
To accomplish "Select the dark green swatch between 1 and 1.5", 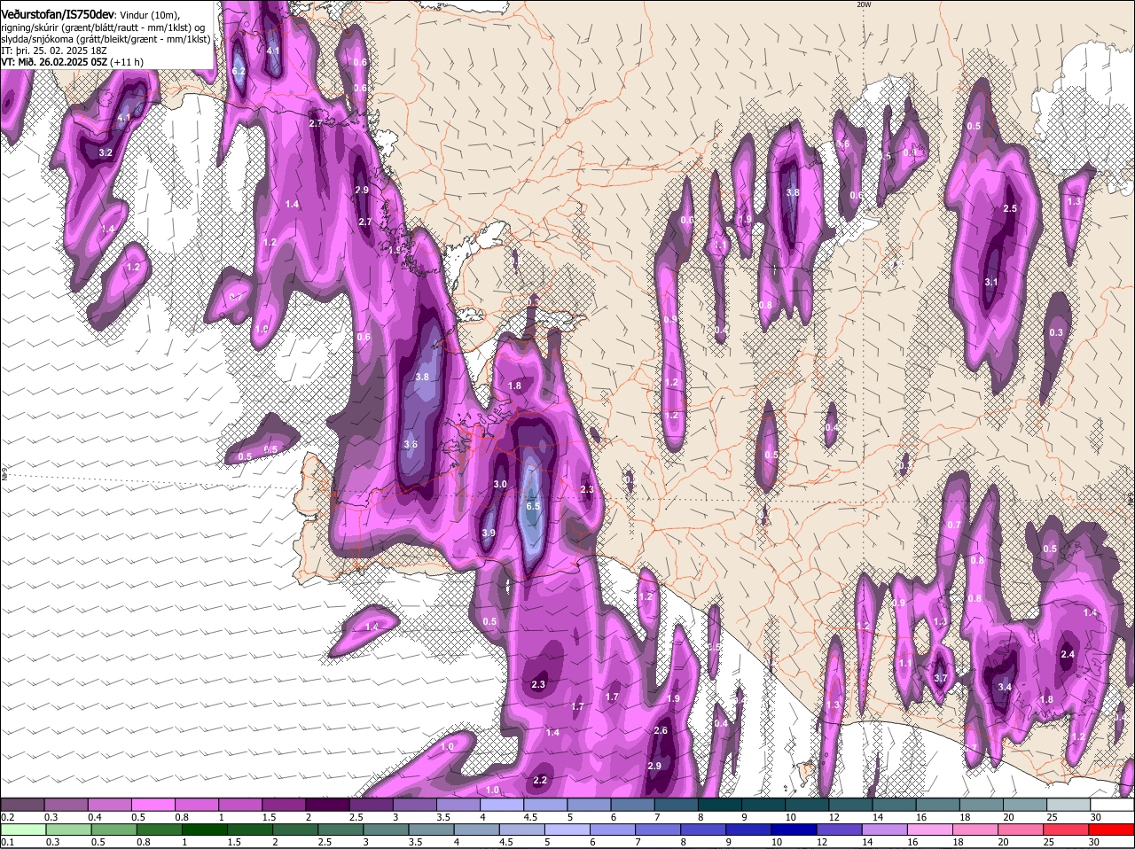I will (x=203, y=830).
